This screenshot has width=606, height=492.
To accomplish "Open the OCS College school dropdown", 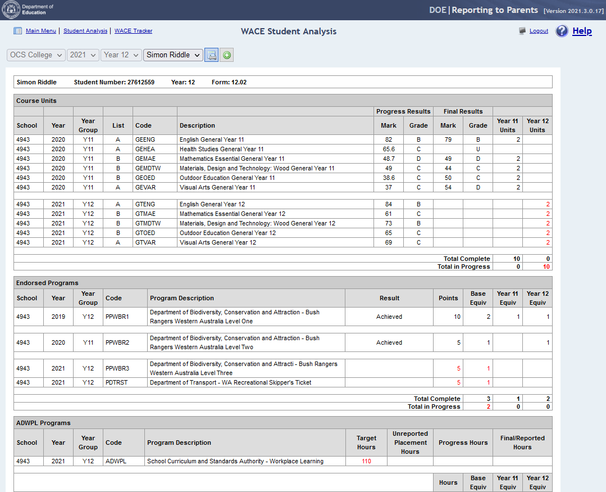I will (x=36, y=55).
